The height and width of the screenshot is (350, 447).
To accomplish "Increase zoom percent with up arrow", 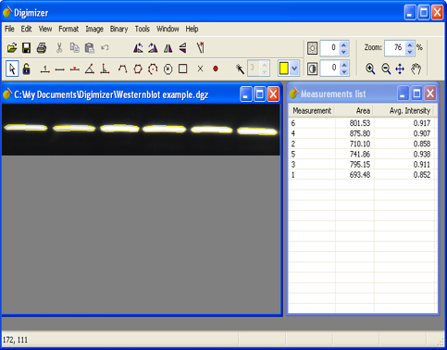I will (410, 44).
